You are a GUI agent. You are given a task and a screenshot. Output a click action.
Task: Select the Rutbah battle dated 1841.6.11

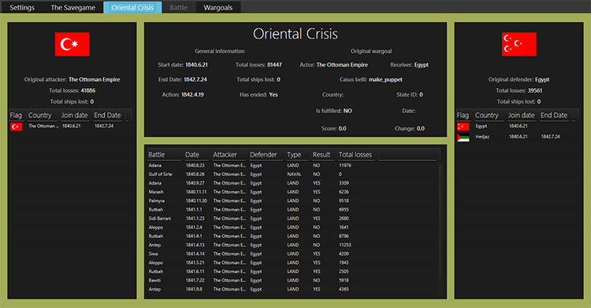[x=293, y=272]
